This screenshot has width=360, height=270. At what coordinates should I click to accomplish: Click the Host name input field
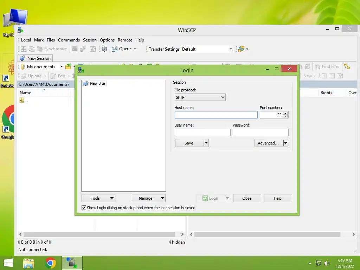click(x=216, y=115)
